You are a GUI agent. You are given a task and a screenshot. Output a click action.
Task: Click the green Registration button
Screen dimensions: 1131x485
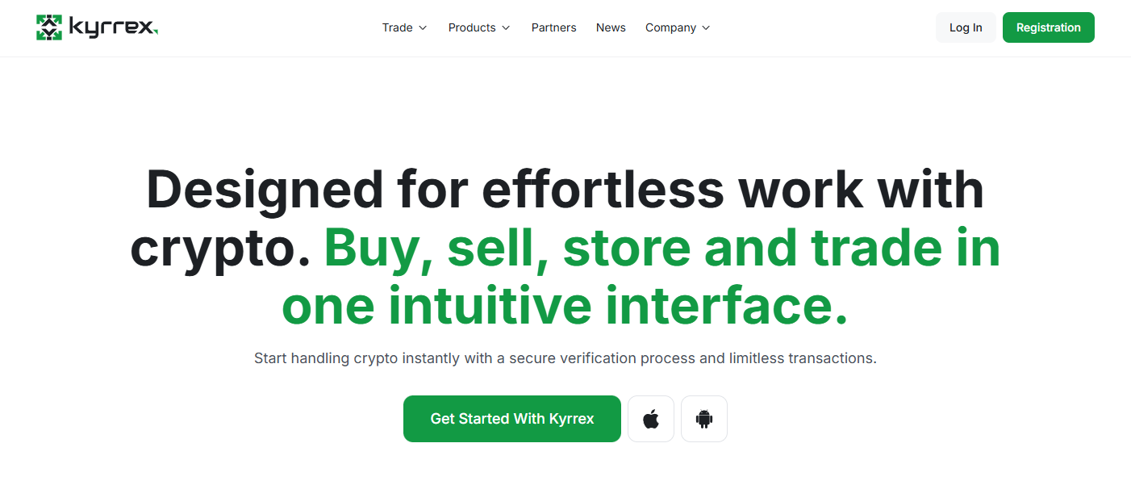[x=1048, y=27]
